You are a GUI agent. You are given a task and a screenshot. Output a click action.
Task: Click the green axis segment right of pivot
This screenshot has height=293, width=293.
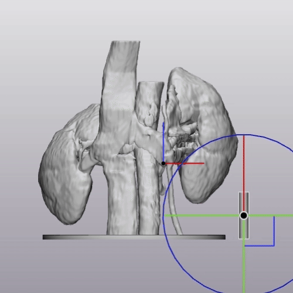click(x=271, y=216)
